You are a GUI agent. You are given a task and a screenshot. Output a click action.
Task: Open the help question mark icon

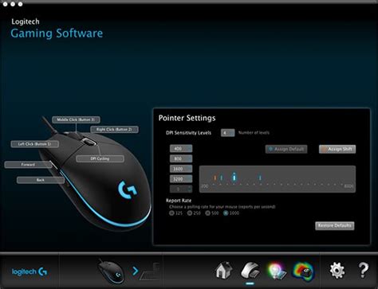[x=363, y=270]
